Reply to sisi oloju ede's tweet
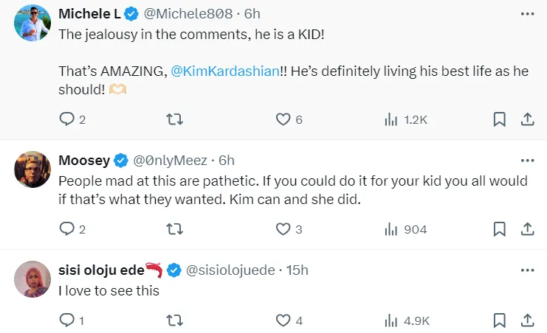Image resolution: width=547 pixels, height=333 pixels. (67, 320)
